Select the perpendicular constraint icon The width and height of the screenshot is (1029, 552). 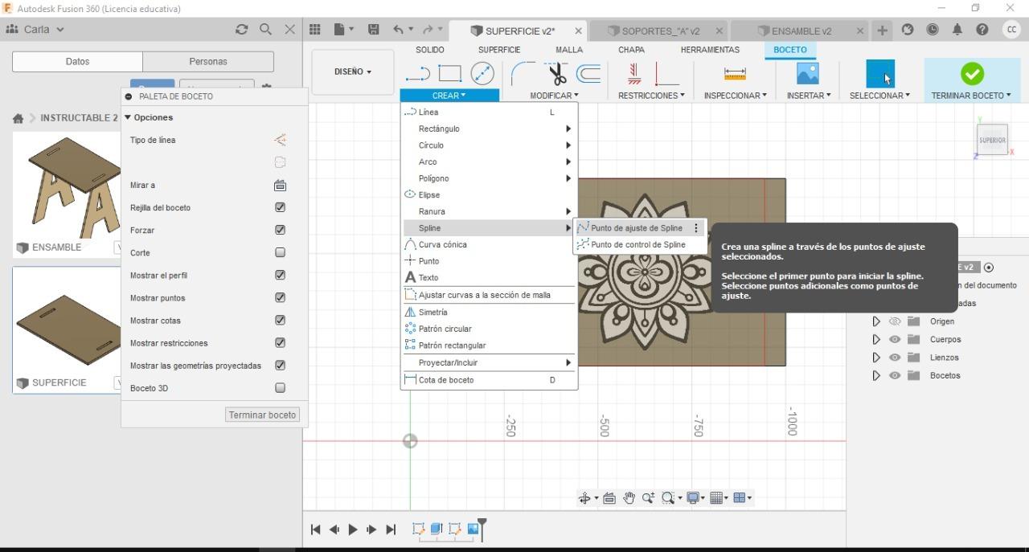click(x=667, y=74)
